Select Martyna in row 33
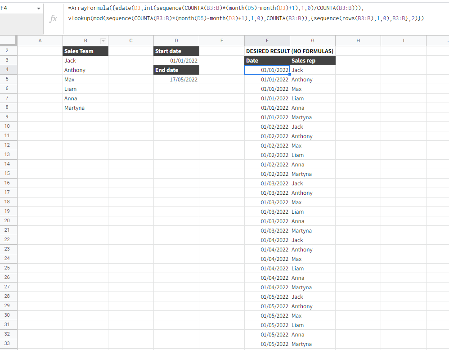This screenshot has height=350, width=449. coord(313,344)
